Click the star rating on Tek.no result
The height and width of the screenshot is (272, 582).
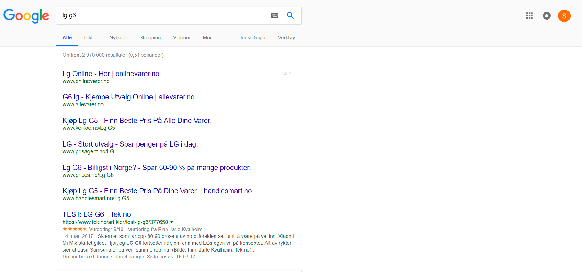coord(75,229)
